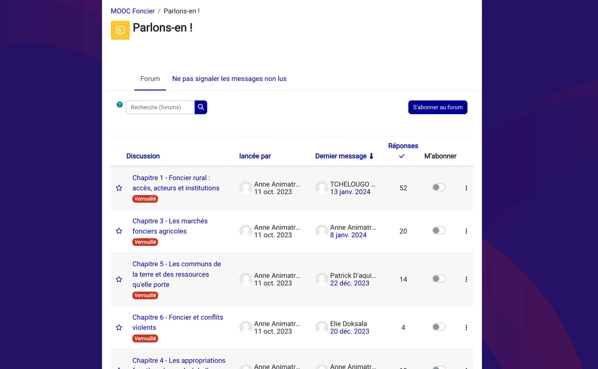This screenshot has height=369, width=598.
Task: Click the 20 replies count
Action: pos(403,231)
